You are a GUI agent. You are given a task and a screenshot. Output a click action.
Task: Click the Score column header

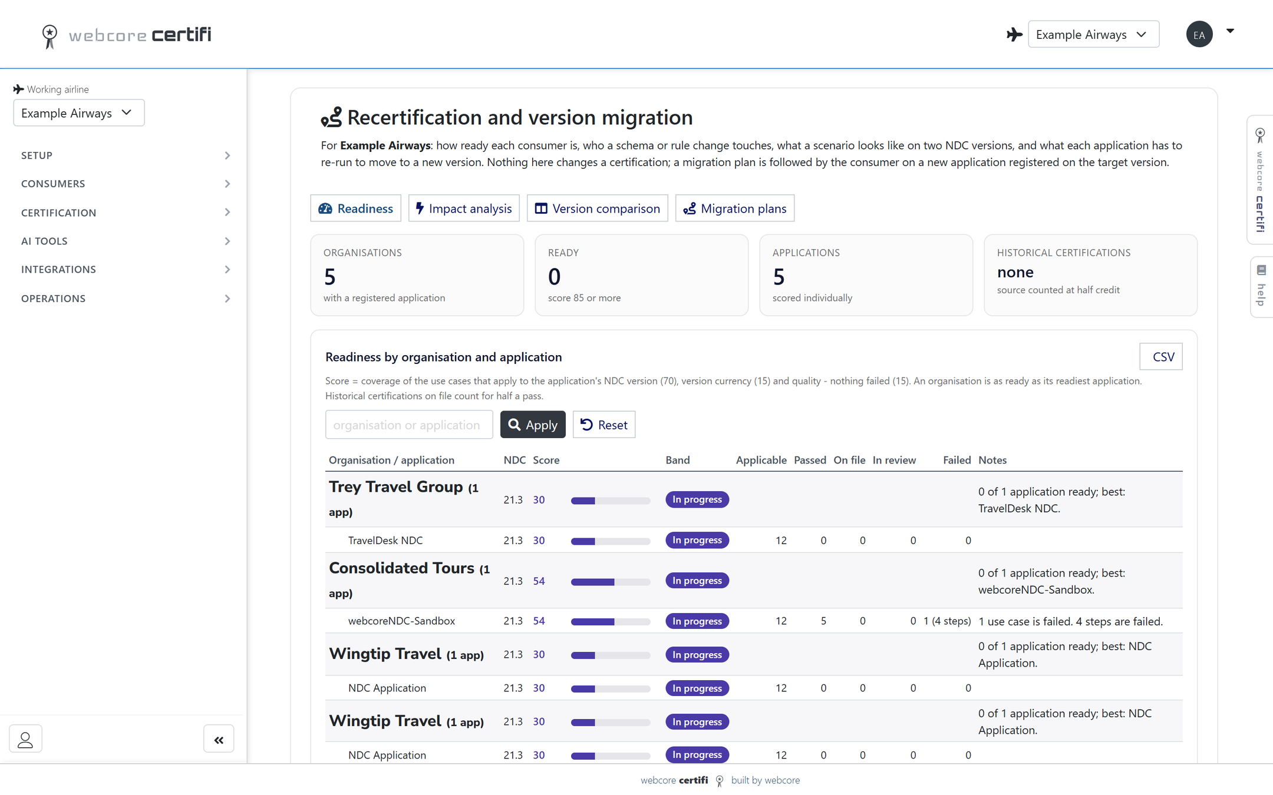(546, 460)
